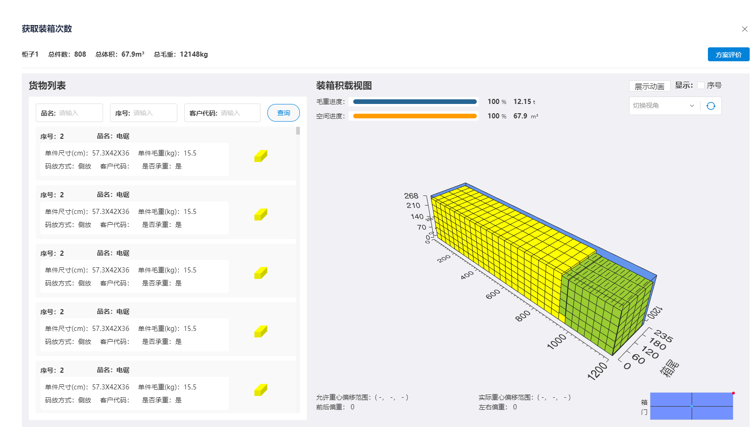This screenshot has width=752, height=427.
Task: Select the 货物列表 panel title
Action: click(46, 85)
